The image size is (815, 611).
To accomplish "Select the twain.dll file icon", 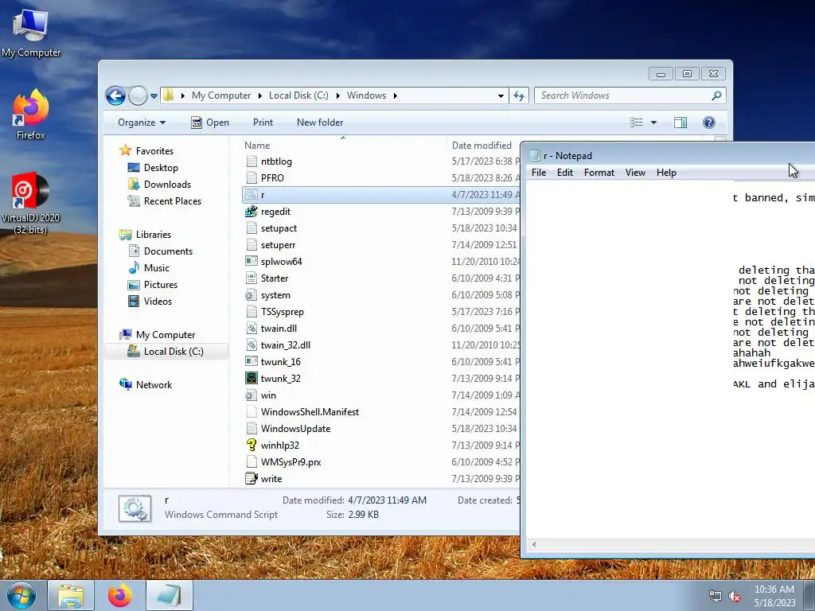I will (x=252, y=329).
